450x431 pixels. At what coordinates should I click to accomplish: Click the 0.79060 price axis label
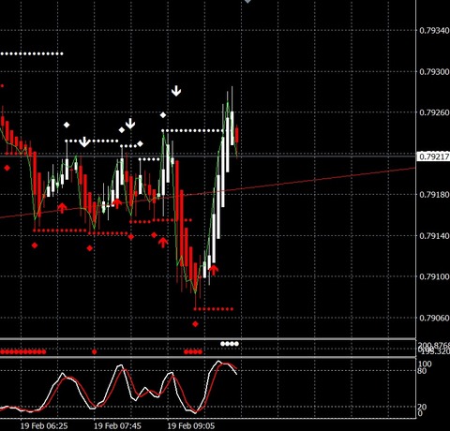[x=434, y=318]
